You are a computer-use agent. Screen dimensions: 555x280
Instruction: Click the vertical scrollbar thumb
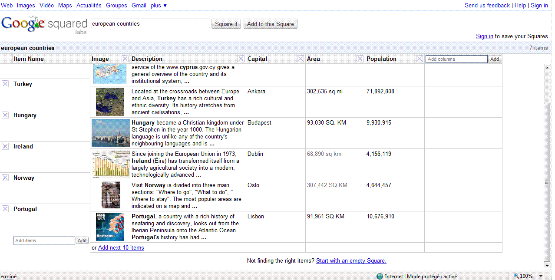click(547, 182)
